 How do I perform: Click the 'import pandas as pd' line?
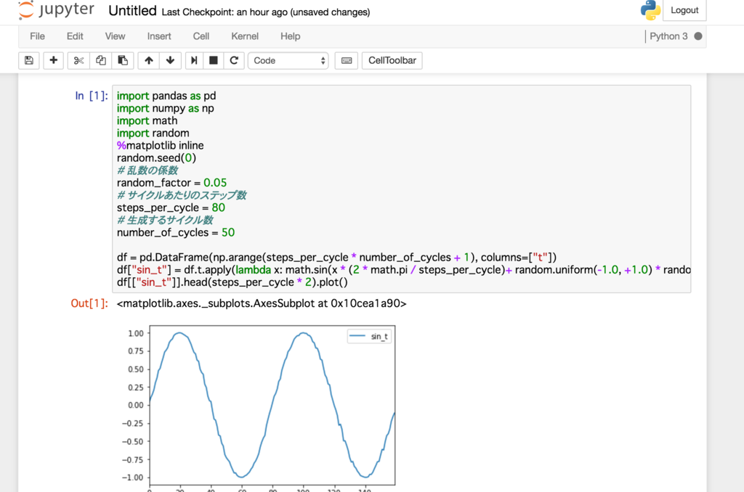pyautogui.click(x=166, y=96)
